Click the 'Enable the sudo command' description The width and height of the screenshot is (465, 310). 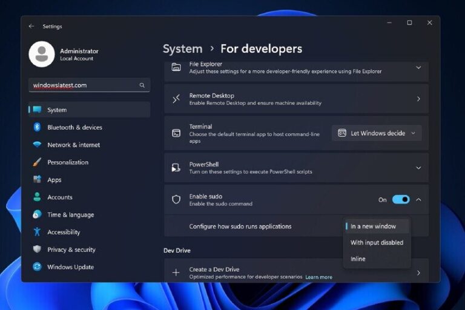(x=220, y=203)
